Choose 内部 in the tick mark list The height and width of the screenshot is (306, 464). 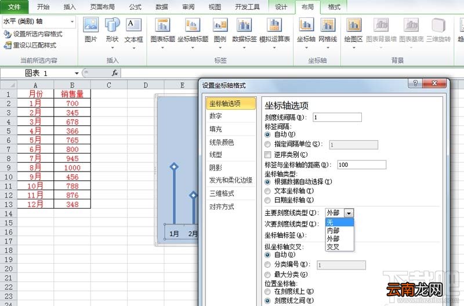pyautogui.click(x=339, y=231)
